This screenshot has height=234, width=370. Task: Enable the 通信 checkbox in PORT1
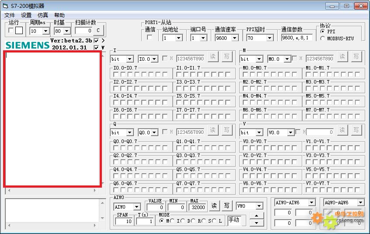coord(150,37)
